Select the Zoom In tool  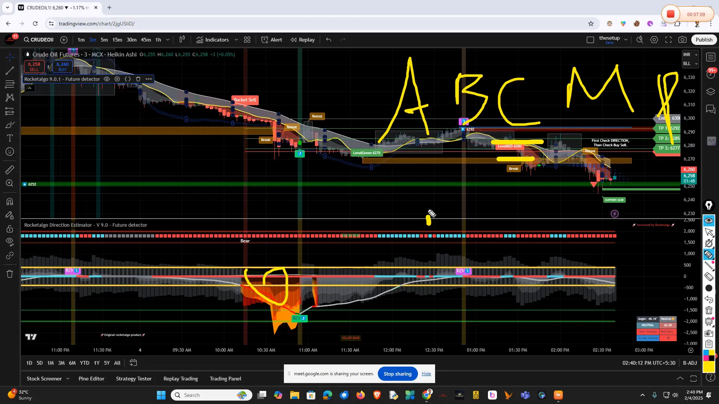pyautogui.click(x=10, y=183)
